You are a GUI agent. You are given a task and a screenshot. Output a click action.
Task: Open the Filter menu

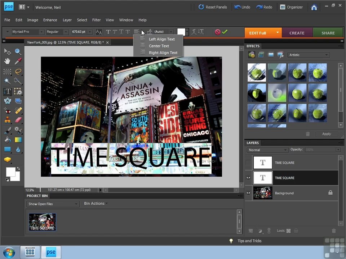(96, 20)
